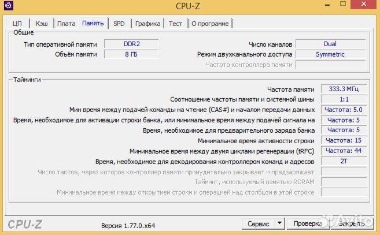Click the открытием строки и операцией label

(x=186, y=192)
